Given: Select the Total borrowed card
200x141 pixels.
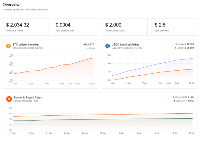Looking at the screenshot, I should pos(174,27).
